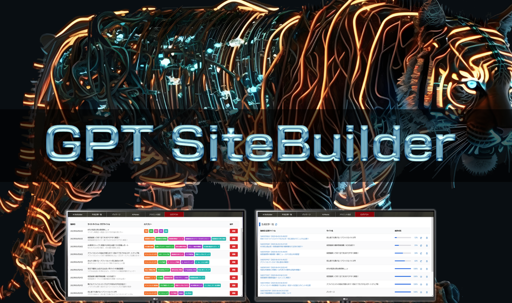Viewport: 512px width, 303px height.
Task: Switch to パッケージ tab in the site list screen
Action: [x=116, y=215]
